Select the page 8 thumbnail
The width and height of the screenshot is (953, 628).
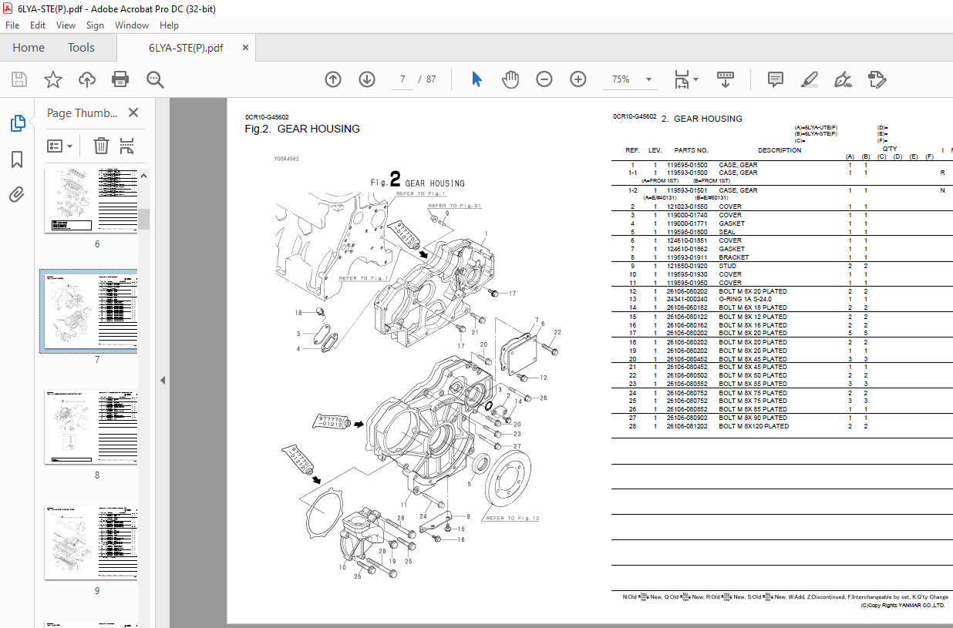pyautogui.click(x=93, y=427)
